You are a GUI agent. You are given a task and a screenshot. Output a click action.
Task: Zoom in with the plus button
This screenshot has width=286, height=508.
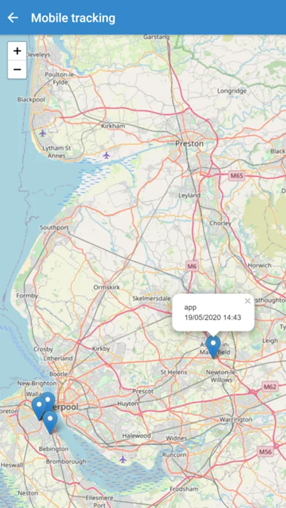[x=17, y=51]
